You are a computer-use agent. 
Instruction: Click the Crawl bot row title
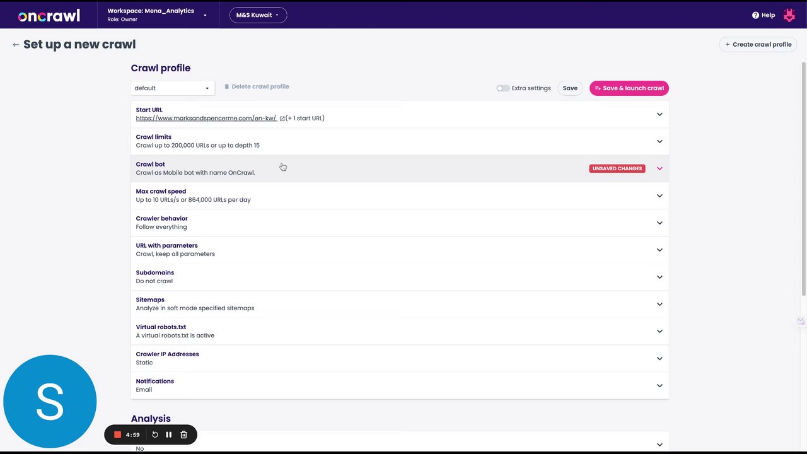[x=151, y=164]
